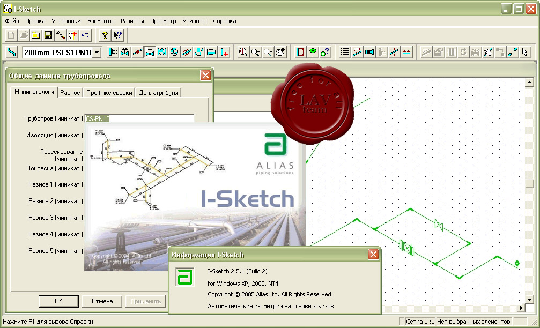Open the Утилиты menu

pos(195,21)
